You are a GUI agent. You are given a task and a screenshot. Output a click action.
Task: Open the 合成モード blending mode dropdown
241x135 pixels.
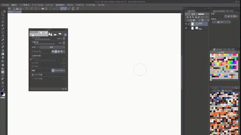52,47
